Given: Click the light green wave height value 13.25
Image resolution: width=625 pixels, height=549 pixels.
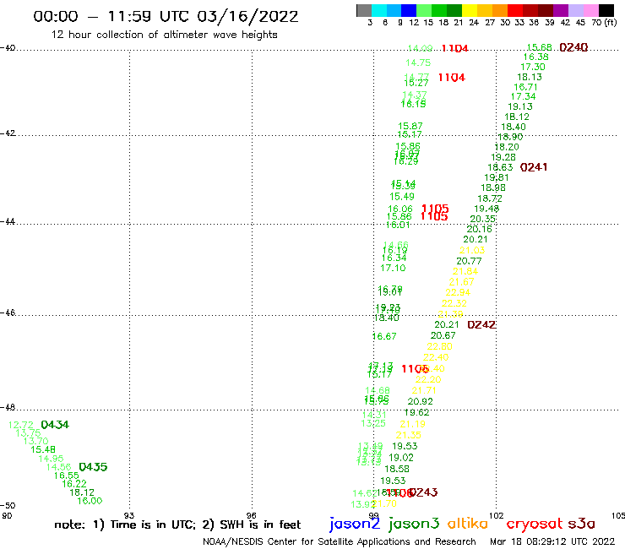Looking at the screenshot, I should pyautogui.click(x=373, y=423).
